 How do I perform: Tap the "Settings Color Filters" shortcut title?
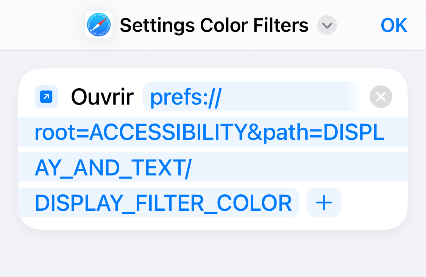click(x=214, y=25)
